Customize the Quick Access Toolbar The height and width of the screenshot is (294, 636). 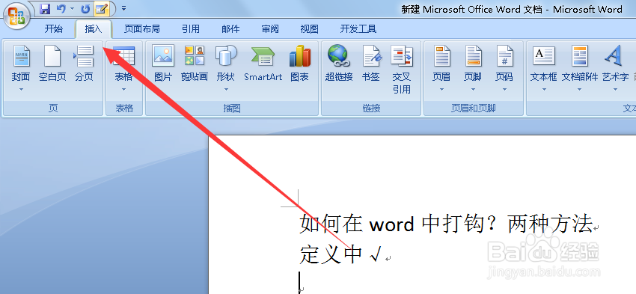[x=123, y=8]
